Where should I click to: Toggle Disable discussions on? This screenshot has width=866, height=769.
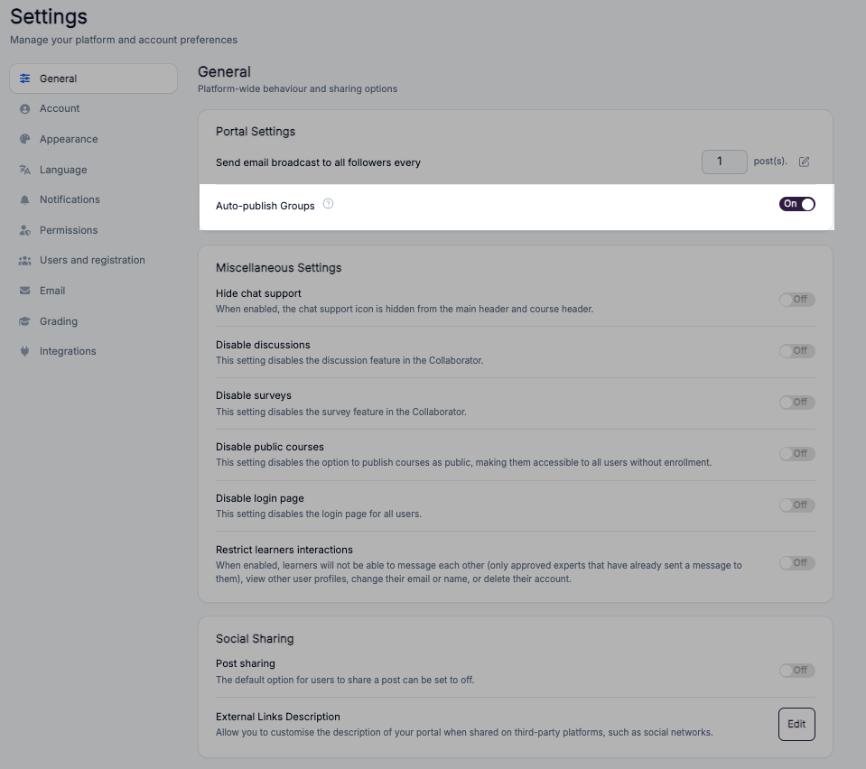click(797, 350)
